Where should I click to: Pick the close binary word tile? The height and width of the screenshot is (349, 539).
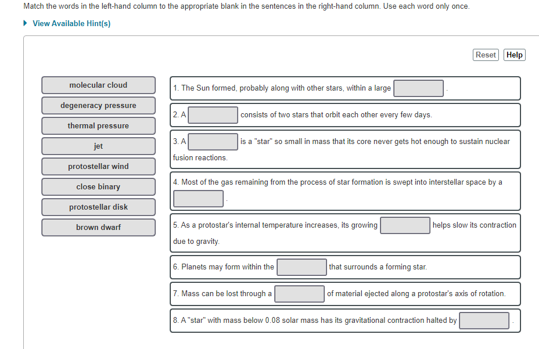(x=98, y=187)
